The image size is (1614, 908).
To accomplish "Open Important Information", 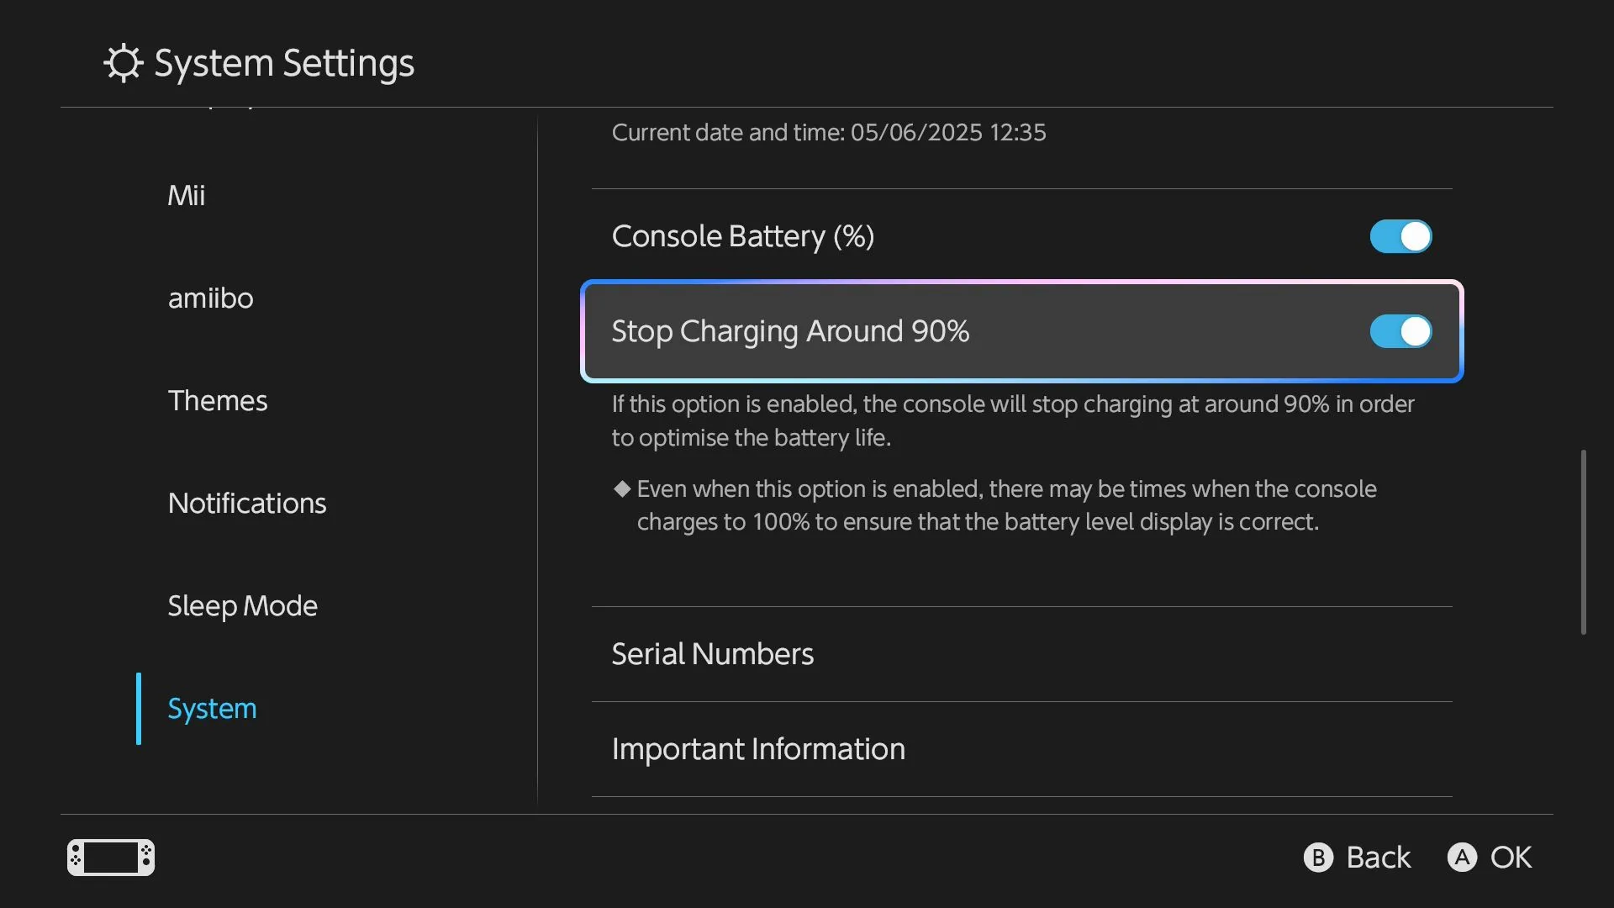I will coord(757,749).
